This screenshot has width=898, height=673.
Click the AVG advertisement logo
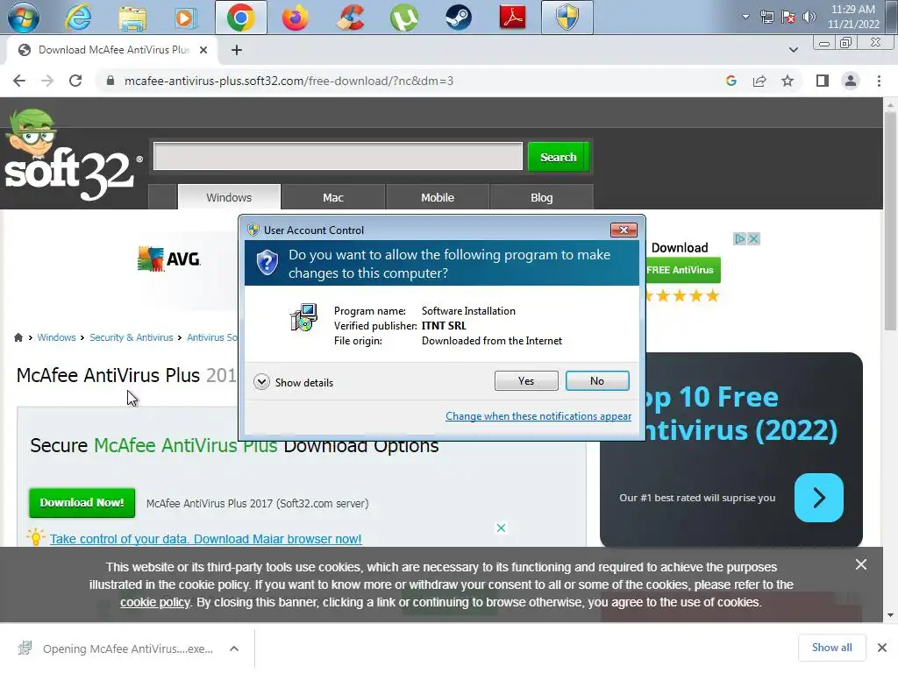click(x=168, y=259)
